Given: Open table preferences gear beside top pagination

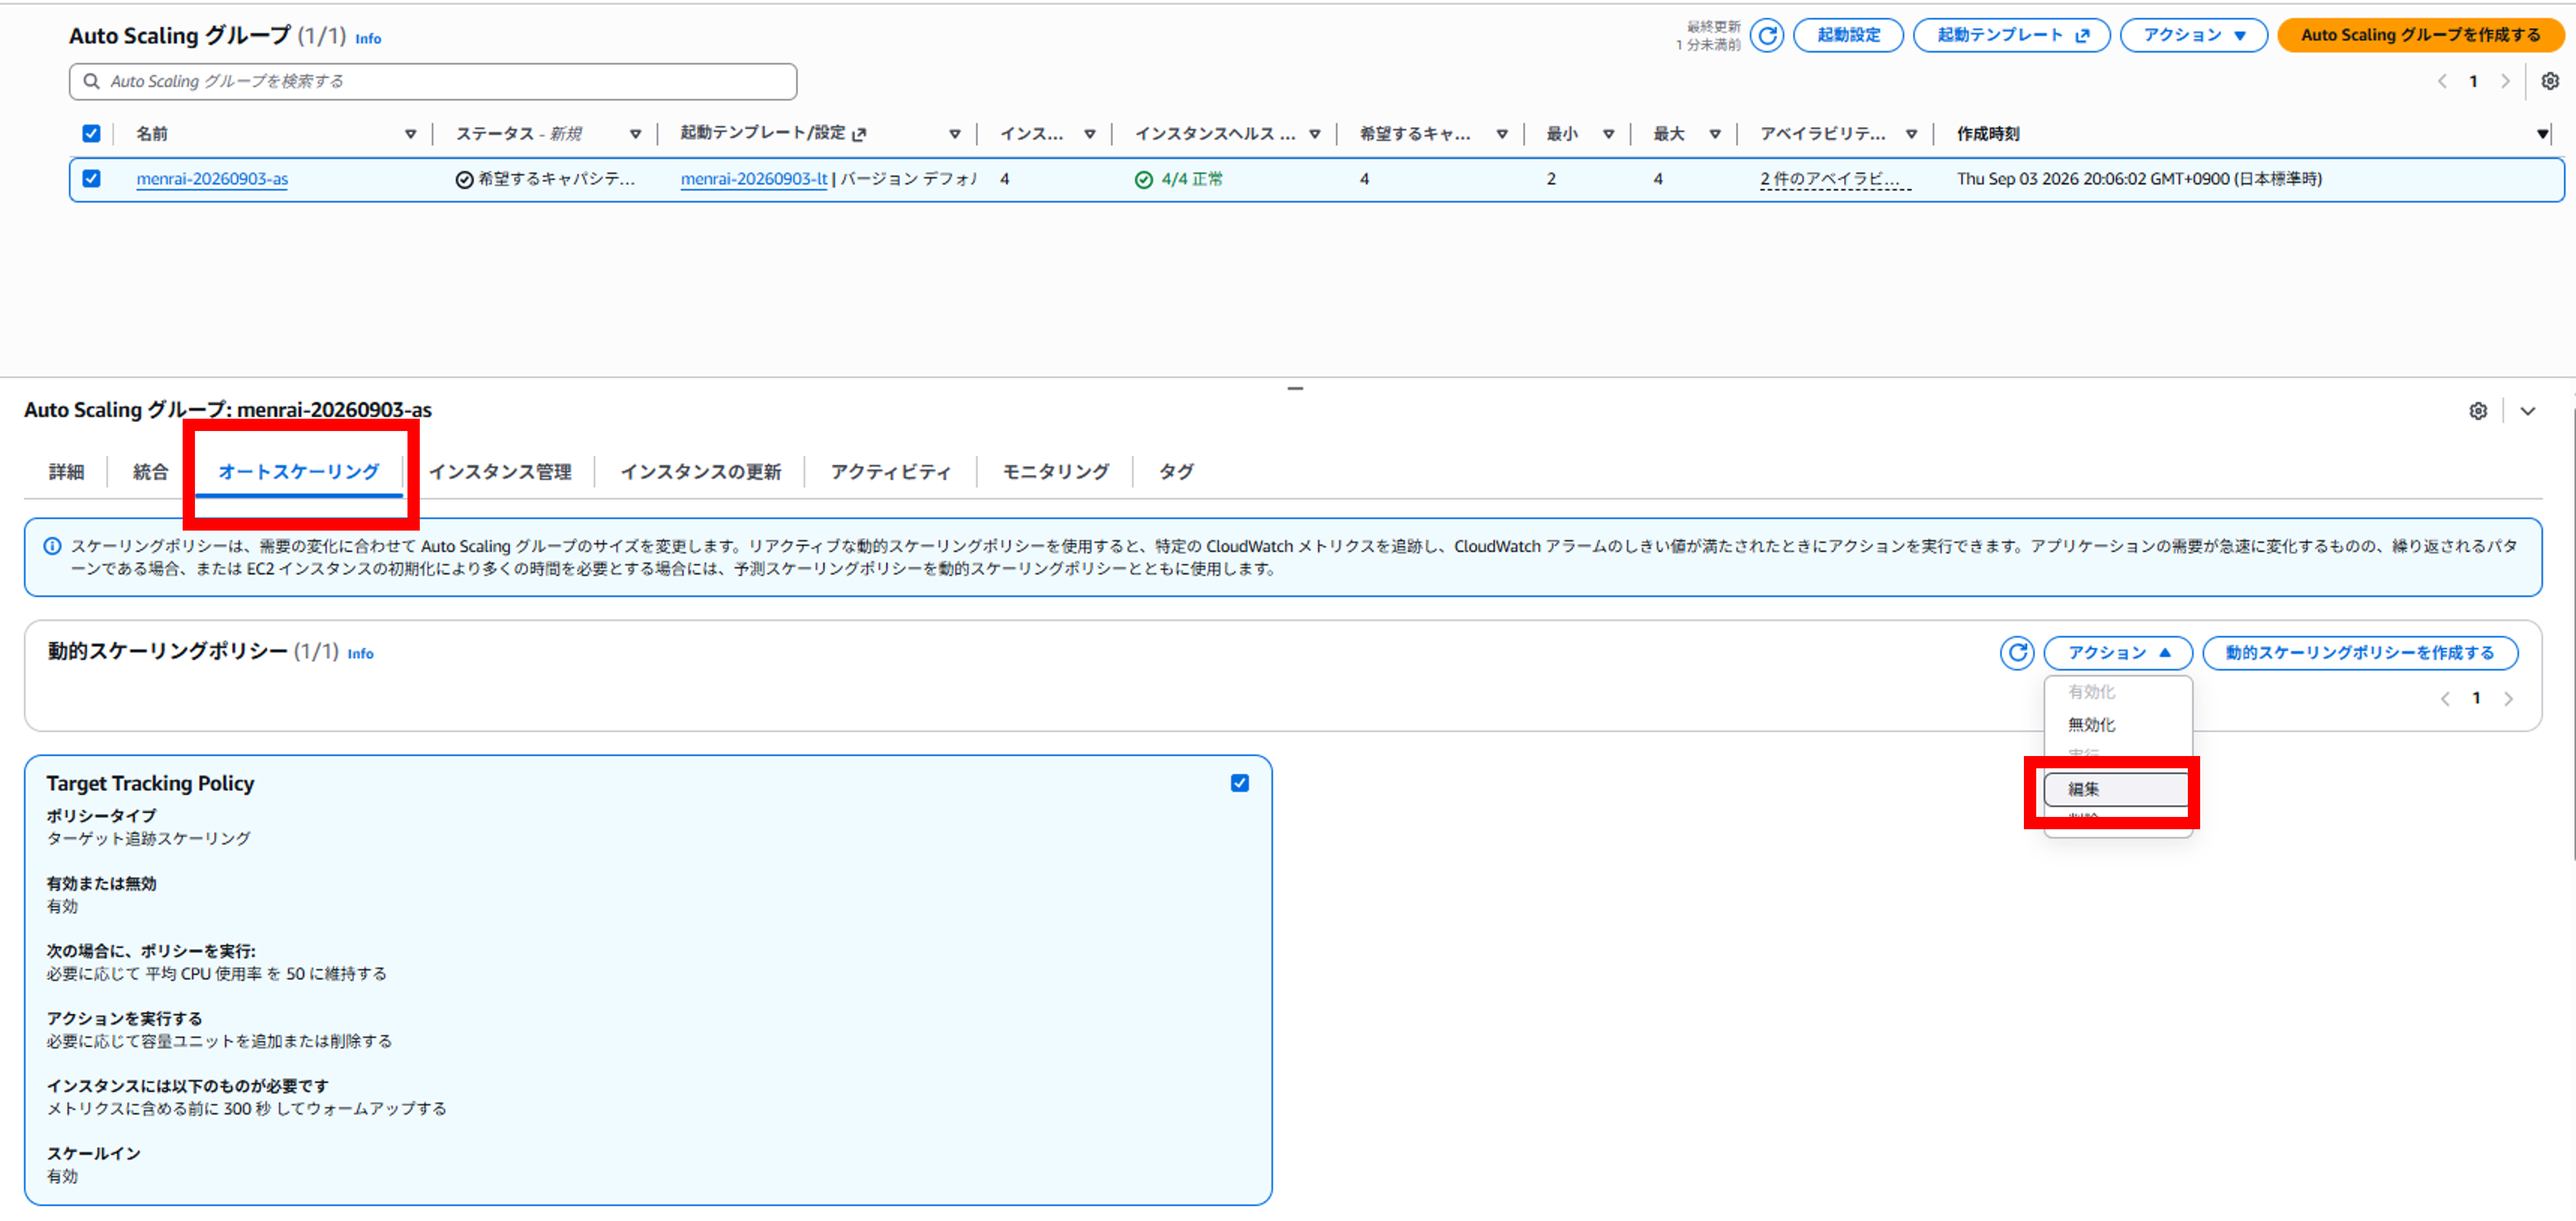Looking at the screenshot, I should [2550, 81].
